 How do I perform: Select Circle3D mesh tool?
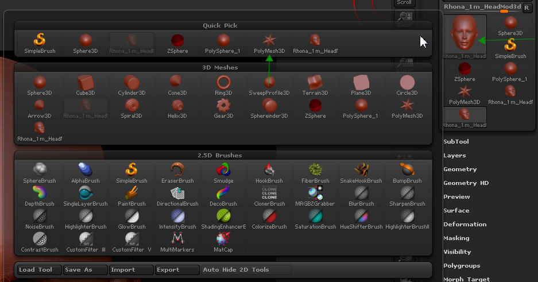tap(407, 86)
